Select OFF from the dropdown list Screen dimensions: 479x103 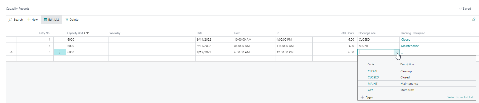371,90
